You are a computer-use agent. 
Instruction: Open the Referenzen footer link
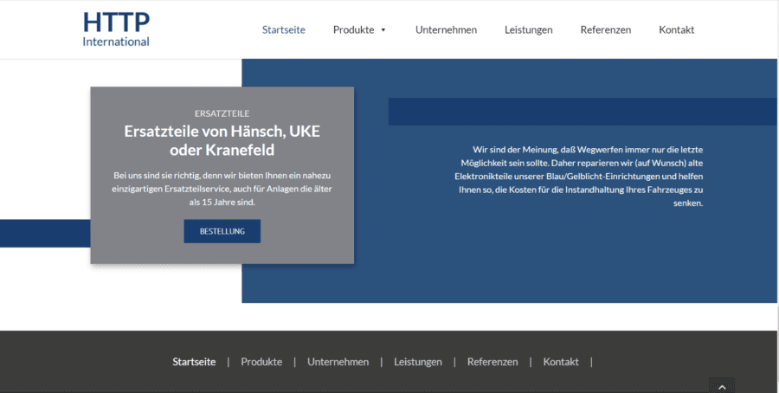(493, 362)
